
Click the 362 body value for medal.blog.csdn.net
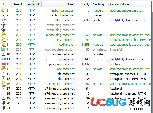[87, 35]
